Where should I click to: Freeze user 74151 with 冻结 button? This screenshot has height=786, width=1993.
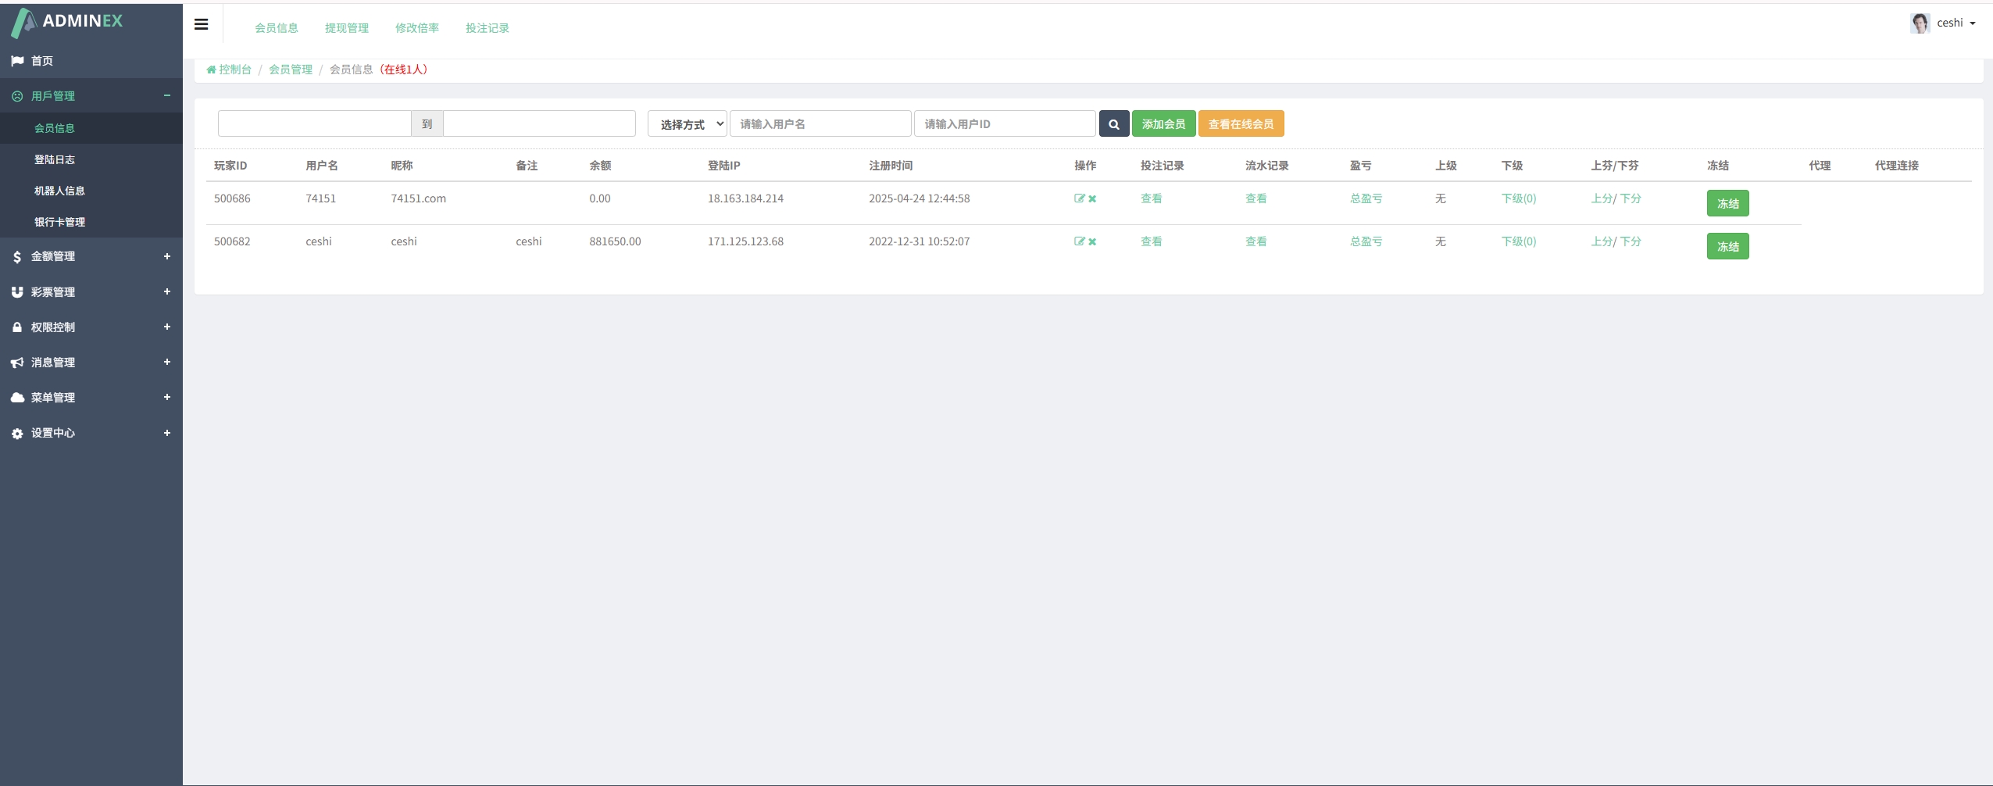(1727, 203)
